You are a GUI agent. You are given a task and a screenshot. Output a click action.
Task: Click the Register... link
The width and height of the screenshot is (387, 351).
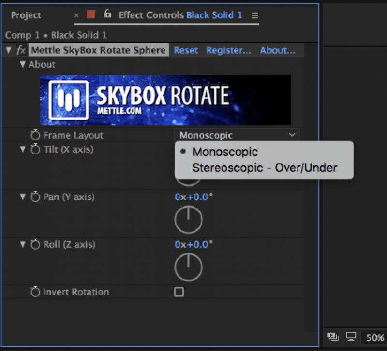tap(228, 51)
